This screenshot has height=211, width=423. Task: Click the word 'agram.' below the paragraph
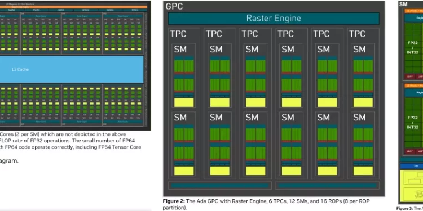point(9,161)
